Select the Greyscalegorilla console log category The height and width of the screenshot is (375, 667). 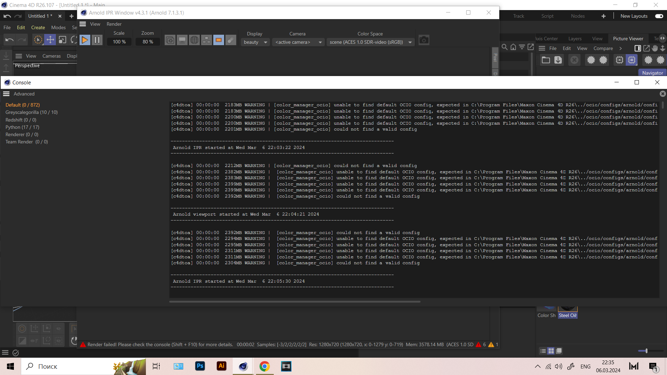pyautogui.click(x=32, y=112)
